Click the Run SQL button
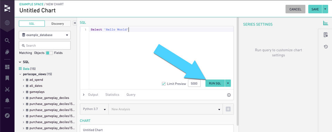Screen dimensions: 332x132 click(215, 83)
